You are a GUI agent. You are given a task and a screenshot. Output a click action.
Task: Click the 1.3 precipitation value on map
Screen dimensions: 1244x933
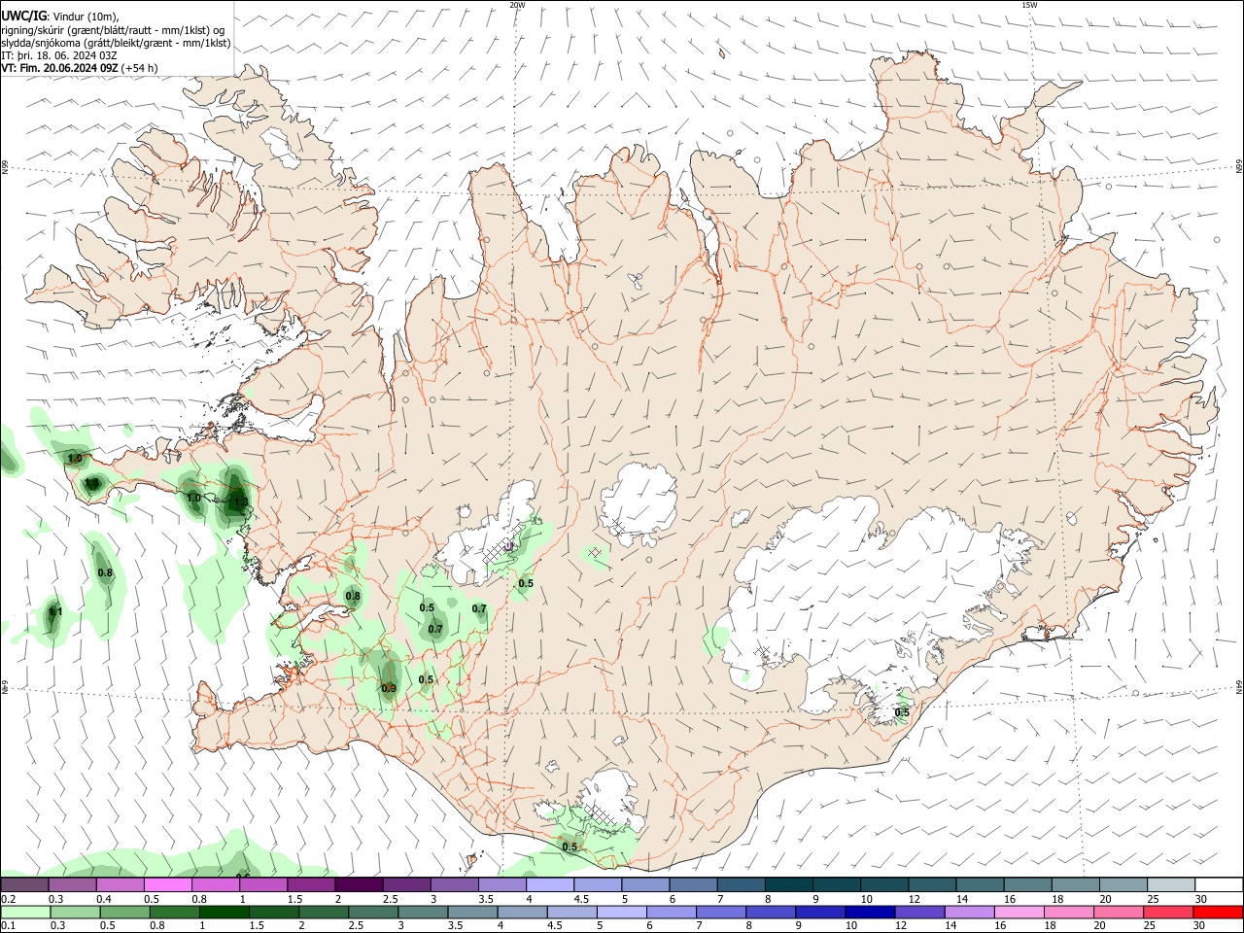241,502
